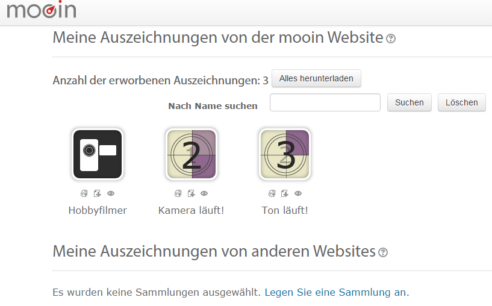
Task: Download the Ton läuft! badge
Action: pyautogui.click(x=285, y=193)
